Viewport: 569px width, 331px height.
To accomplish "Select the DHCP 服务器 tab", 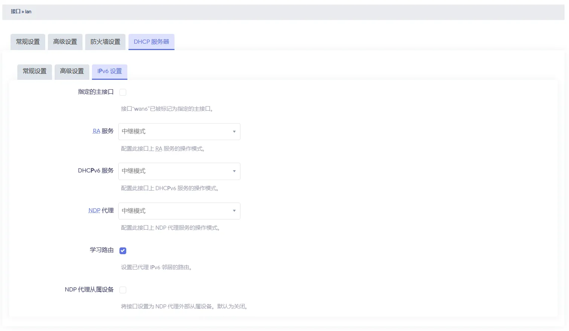I will pyautogui.click(x=151, y=42).
